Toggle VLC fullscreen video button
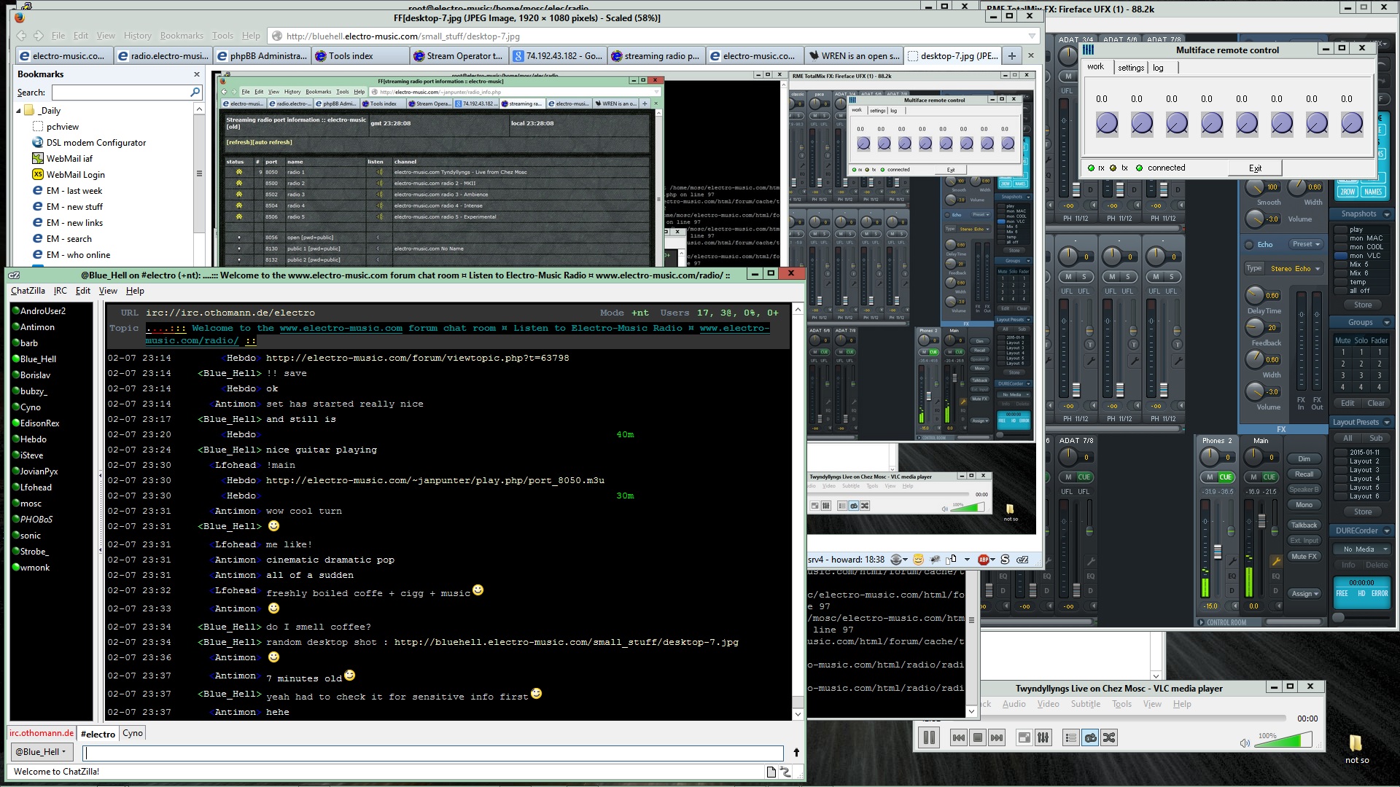This screenshot has width=1400, height=787. pos(1024,737)
